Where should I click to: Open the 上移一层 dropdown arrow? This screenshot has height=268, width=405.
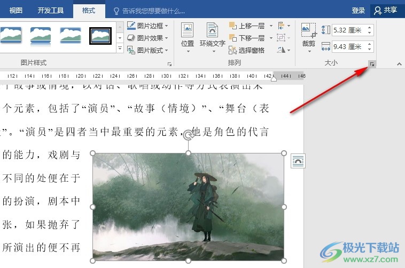click(x=271, y=26)
